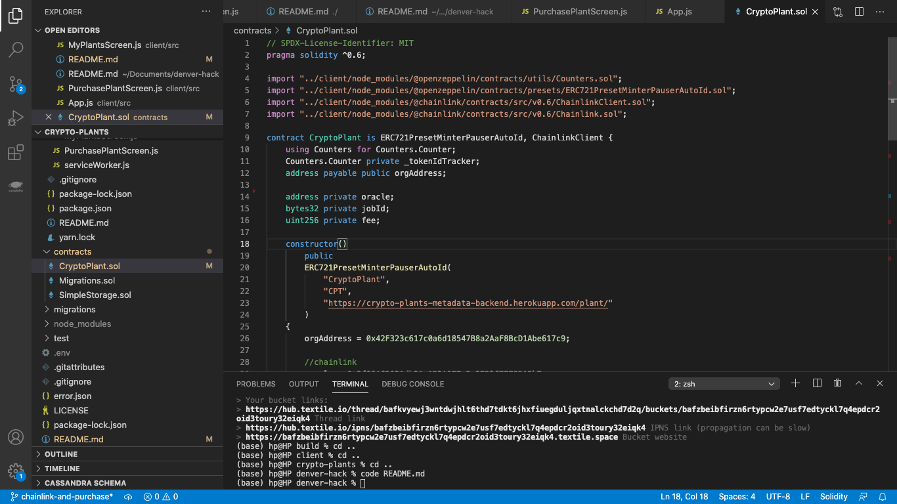897x504 pixels.
Task: Switch to README.md denver-hack tab
Action: 435,12
